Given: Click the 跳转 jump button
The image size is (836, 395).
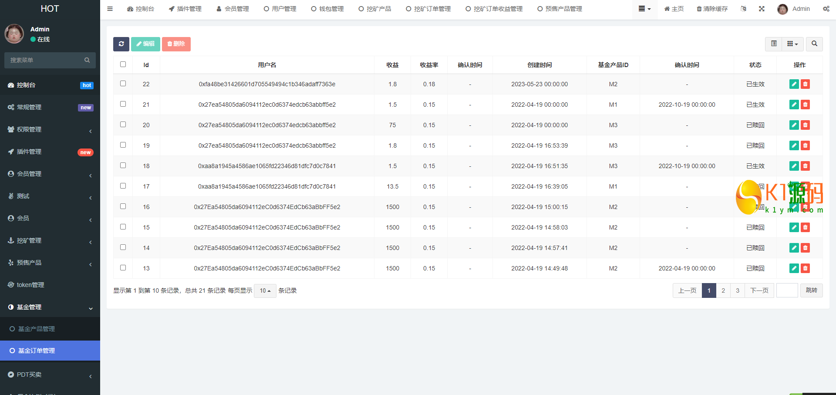Looking at the screenshot, I should click(811, 290).
